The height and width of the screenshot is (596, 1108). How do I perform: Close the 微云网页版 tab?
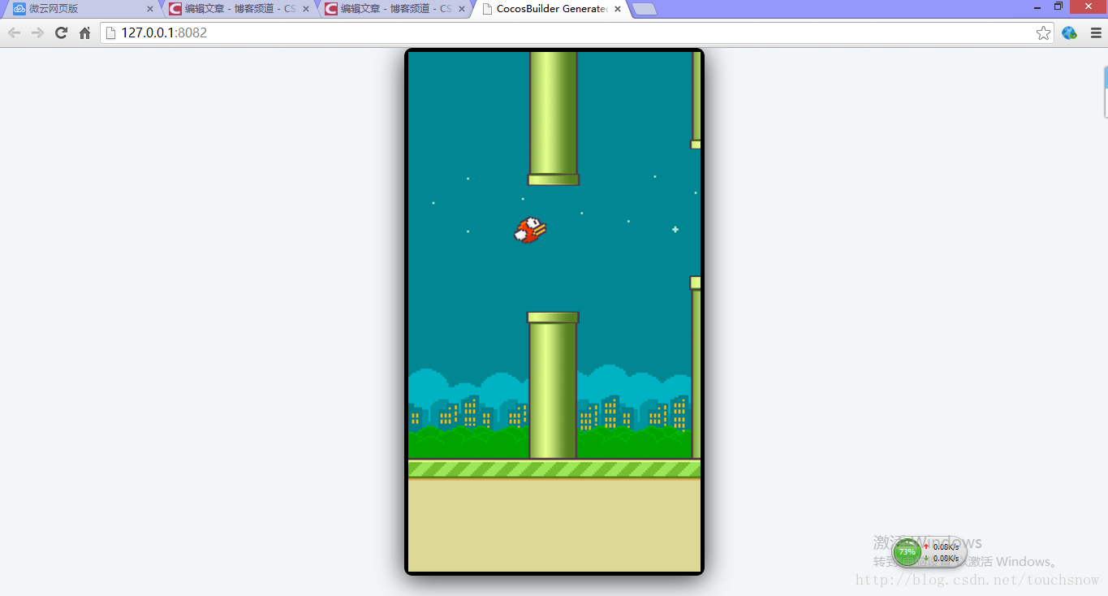(x=150, y=9)
